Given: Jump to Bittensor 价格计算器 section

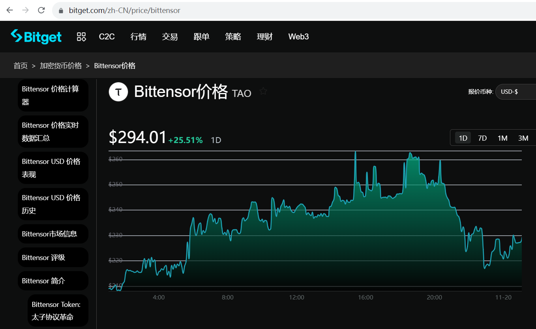Looking at the screenshot, I should pyautogui.click(x=53, y=95).
